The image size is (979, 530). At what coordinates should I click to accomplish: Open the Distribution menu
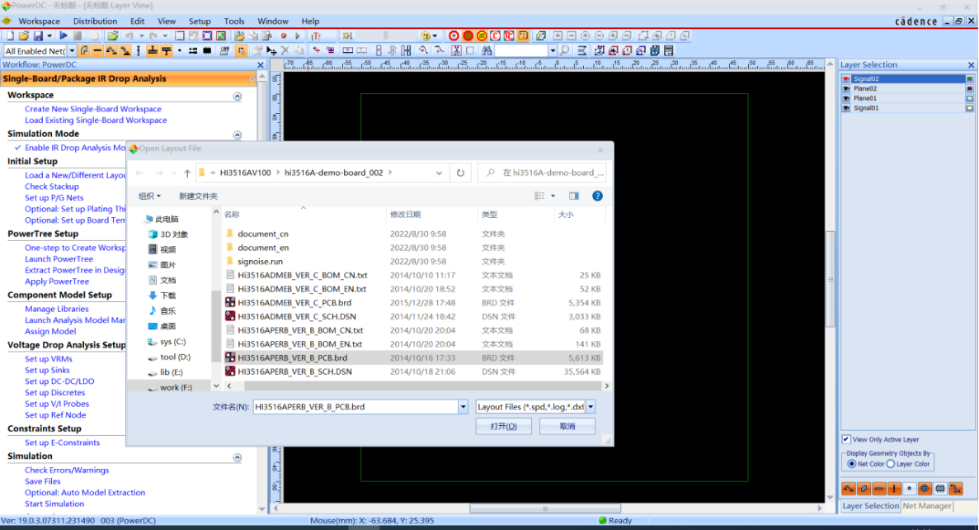click(x=95, y=21)
